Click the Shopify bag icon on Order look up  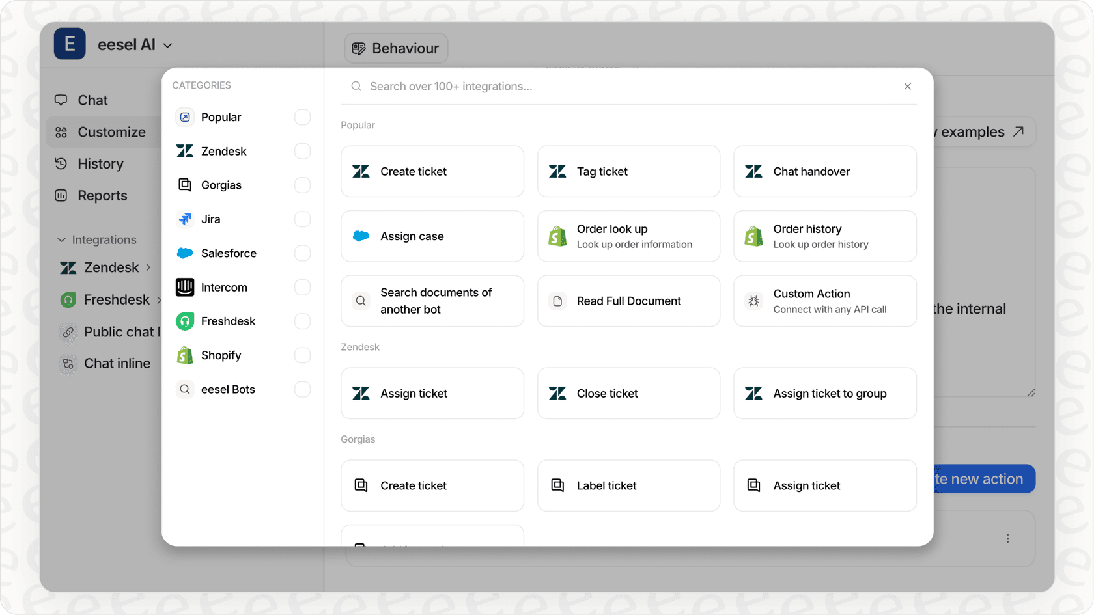point(557,236)
